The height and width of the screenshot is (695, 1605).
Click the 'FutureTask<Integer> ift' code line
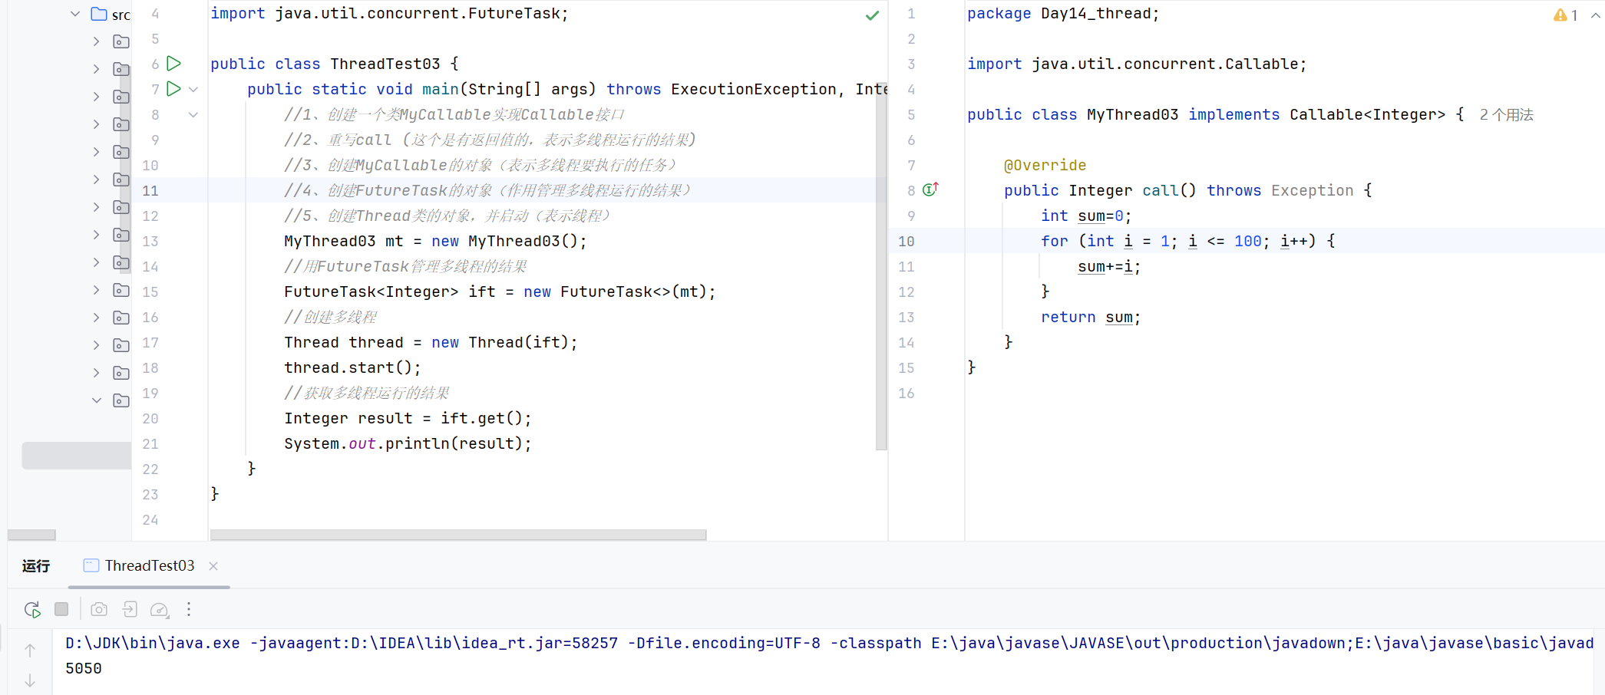tap(500, 292)
